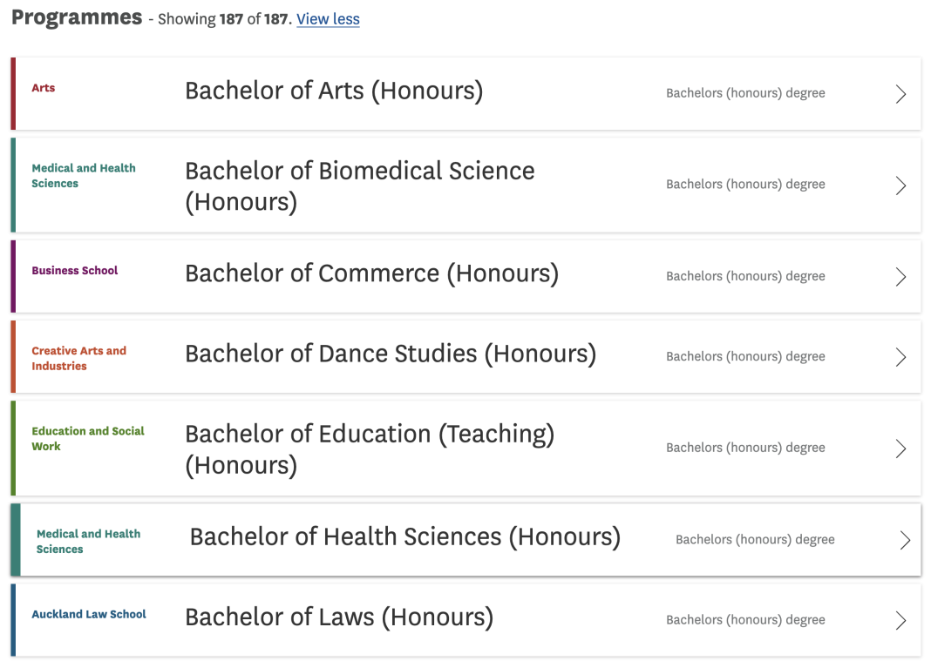Click chevron beside Bachelor of Commerce (Honours)
931x661 pixels.
pos(900,276)
